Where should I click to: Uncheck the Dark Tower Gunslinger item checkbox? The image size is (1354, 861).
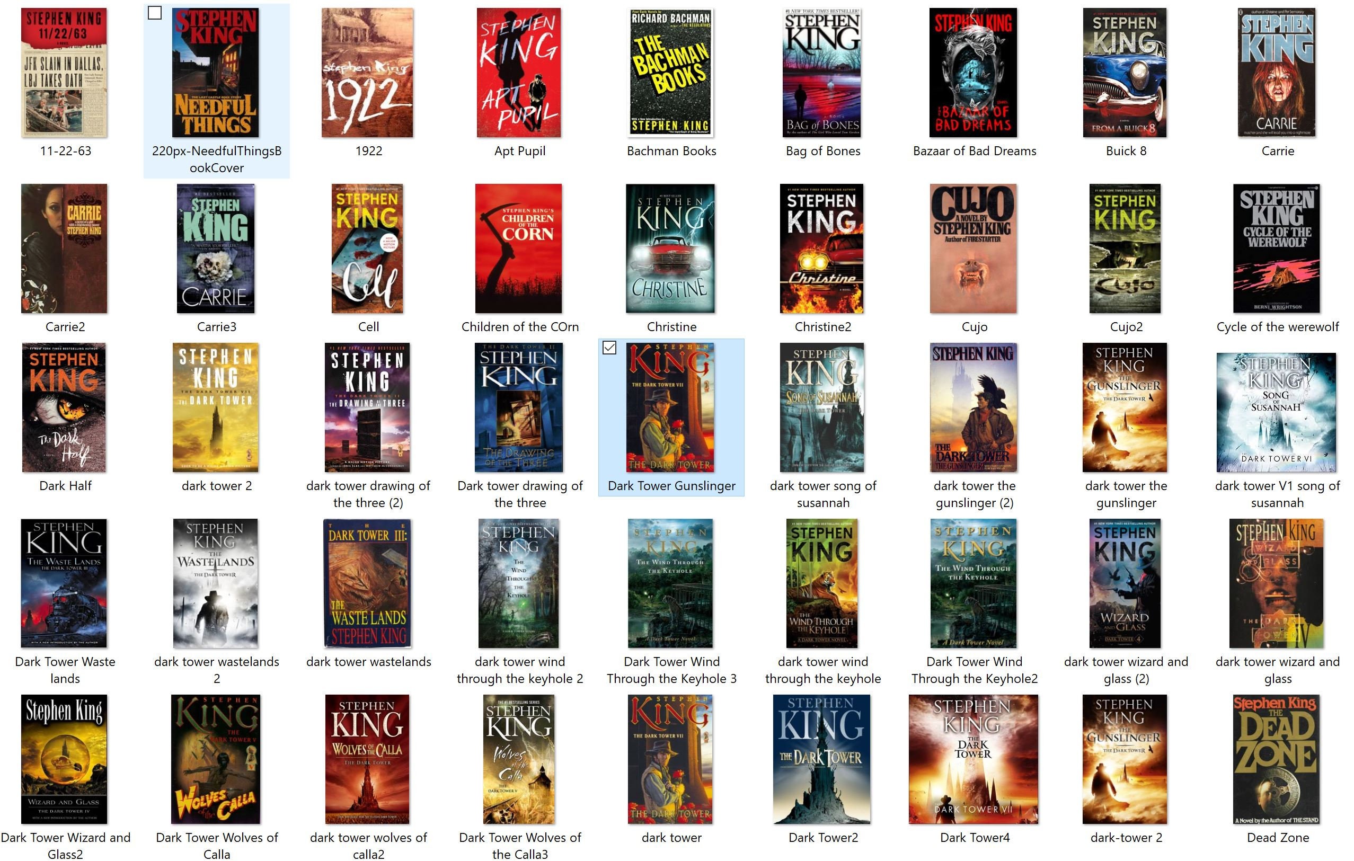609,348
